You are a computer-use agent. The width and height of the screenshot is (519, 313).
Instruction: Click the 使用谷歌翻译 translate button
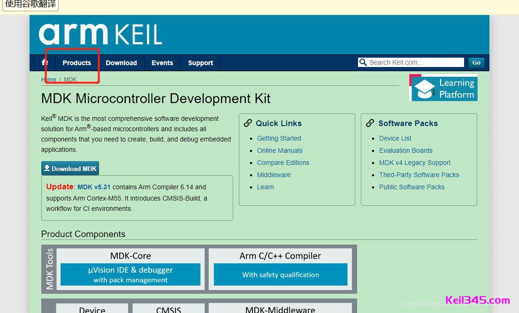31,5
